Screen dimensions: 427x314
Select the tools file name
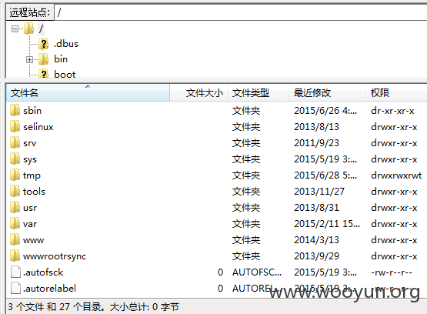tap(34, 191)
